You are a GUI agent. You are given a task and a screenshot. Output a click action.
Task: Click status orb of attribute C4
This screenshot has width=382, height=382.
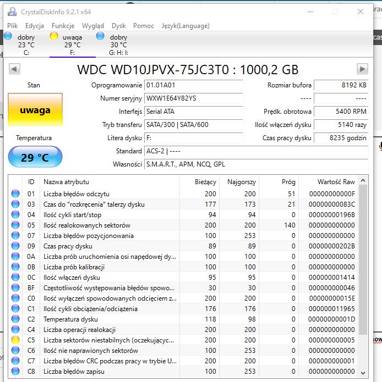click(15, 329)
